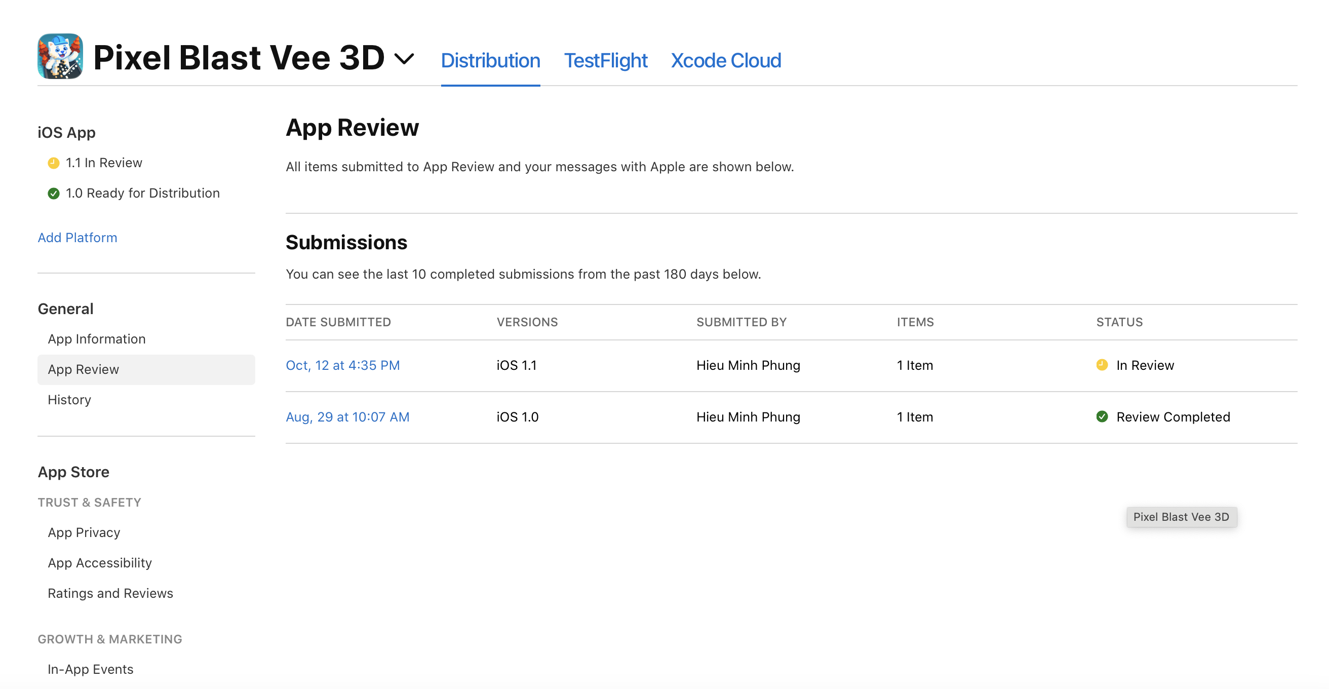The height and width of the screenshot is (689, 1329).
Task: Open Ratings and Reviews page
Action: point(110,594)
